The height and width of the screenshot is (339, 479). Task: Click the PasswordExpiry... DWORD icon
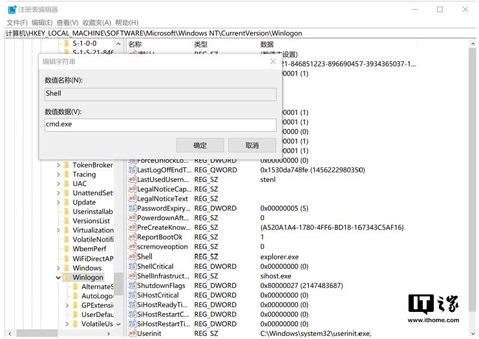point(132,208)
